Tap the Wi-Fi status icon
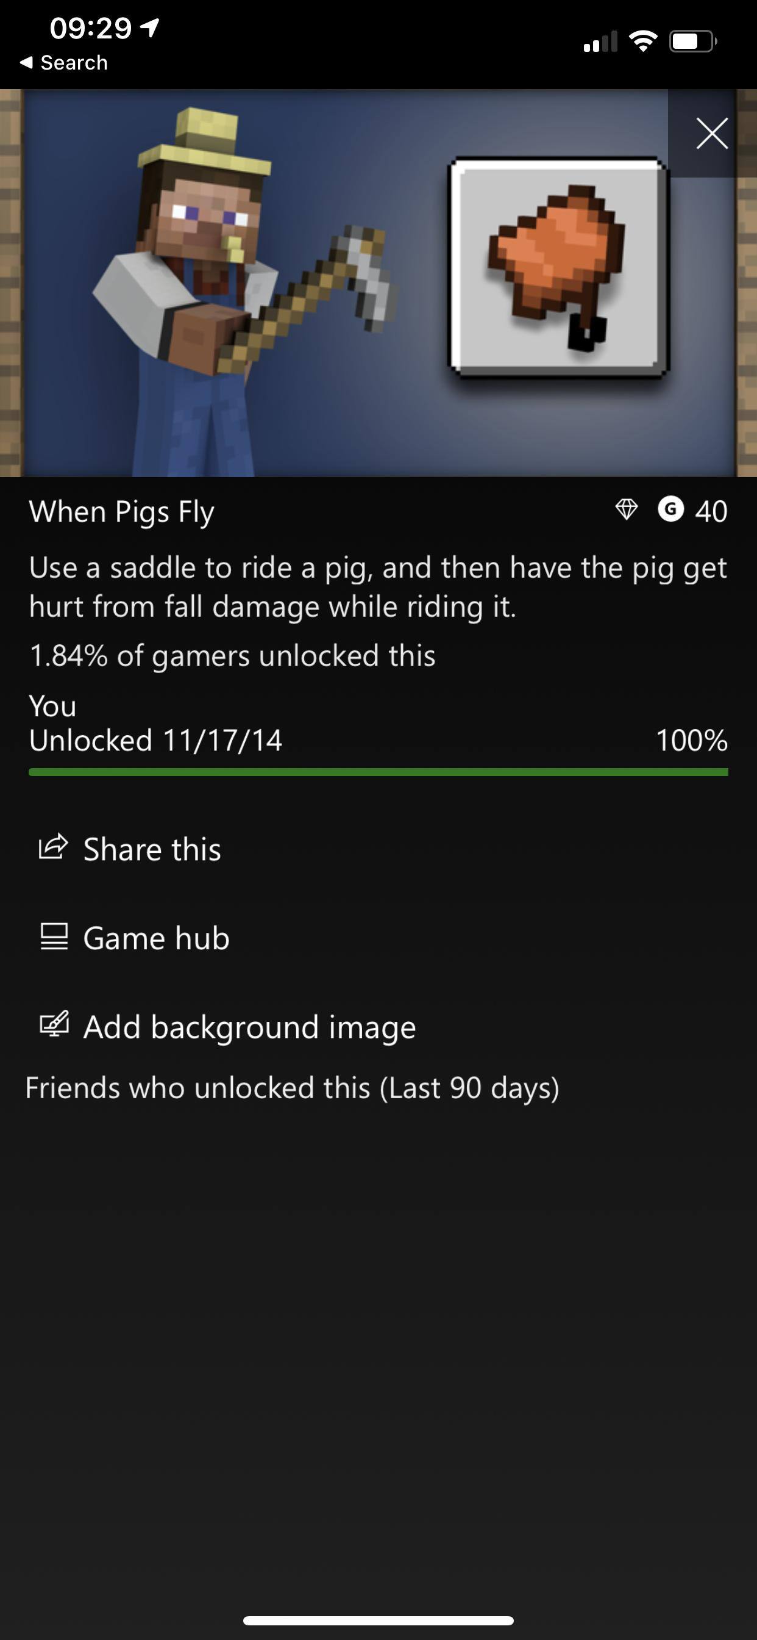This screenshot has height=1640, width=757. click(x=642, y=42)
